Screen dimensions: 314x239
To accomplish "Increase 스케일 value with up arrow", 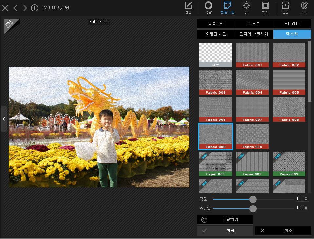I will pyautogui.click(x=306, y=207).
